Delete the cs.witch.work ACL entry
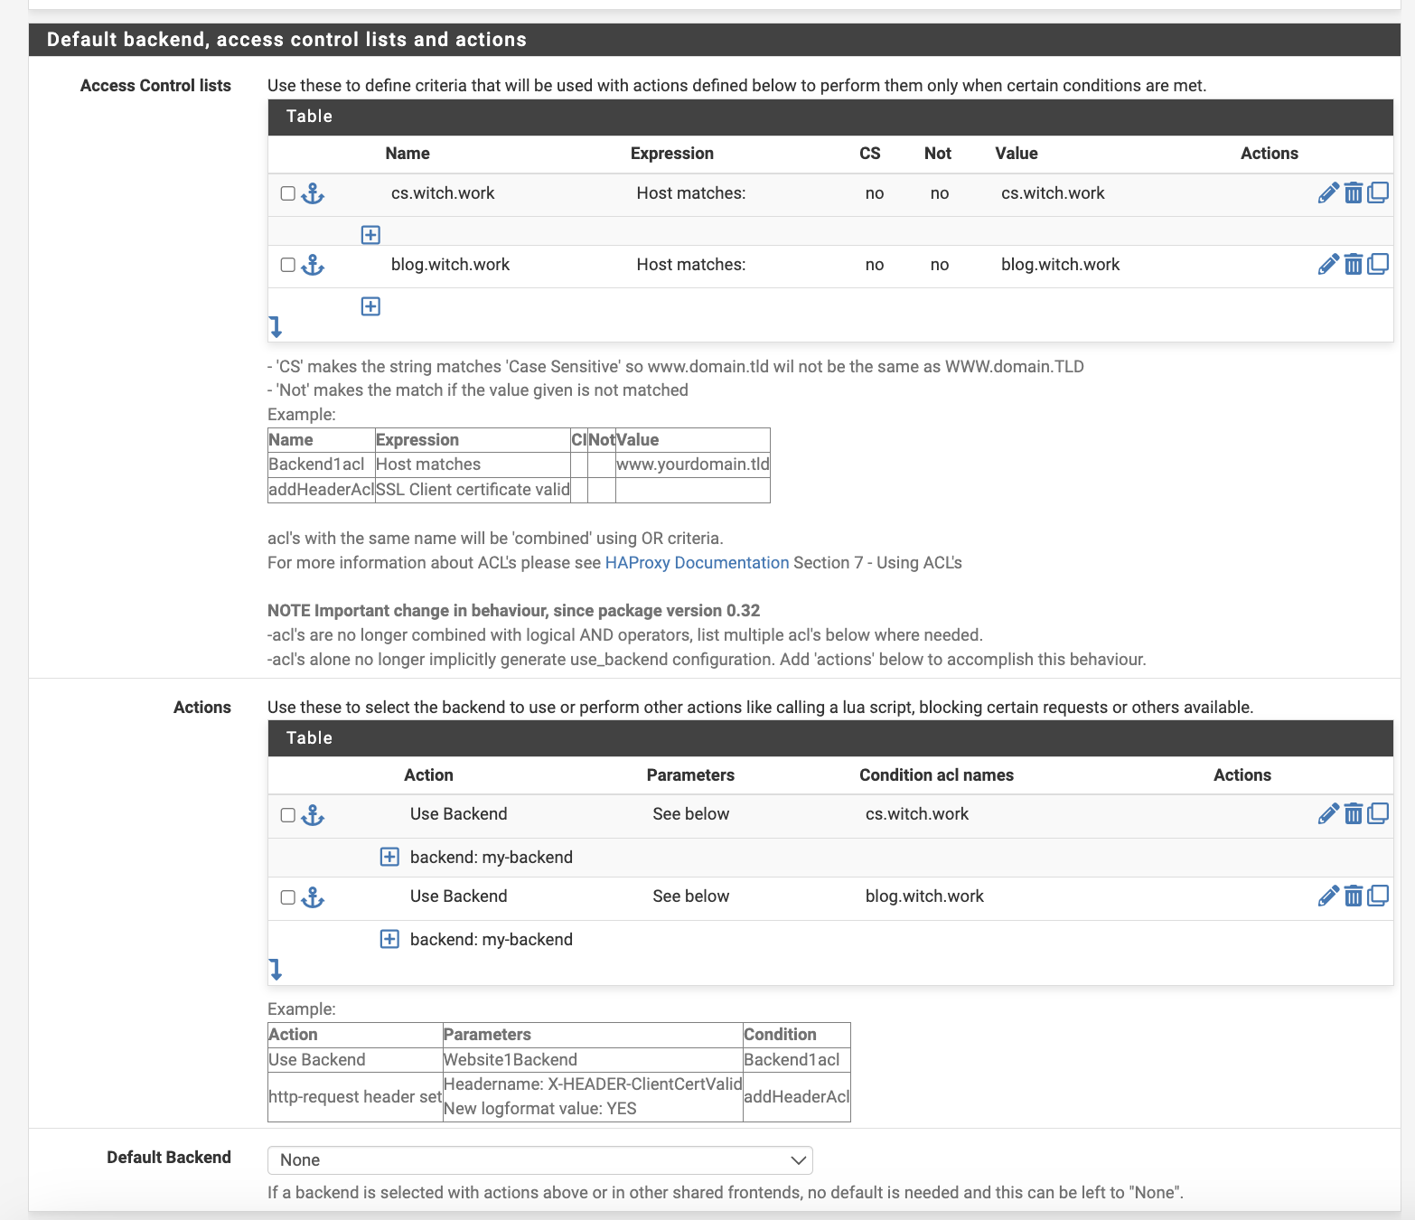 (x=1353, y=192)
